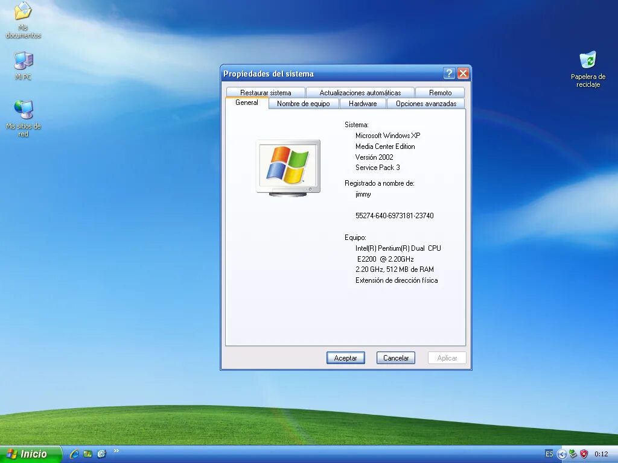Image resolution: width=618 pixels, height=463 pixels.
Task: Click the taskbar clock showing 0:12
Action: (601, 455)
